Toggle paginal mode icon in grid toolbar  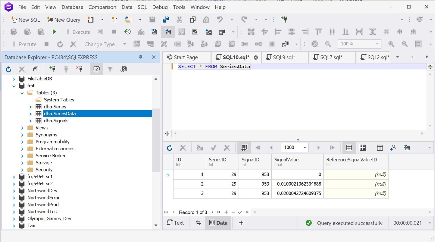[244, 148]
